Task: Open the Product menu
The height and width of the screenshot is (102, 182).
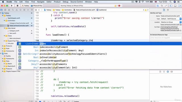Action: tap(57, 2)
